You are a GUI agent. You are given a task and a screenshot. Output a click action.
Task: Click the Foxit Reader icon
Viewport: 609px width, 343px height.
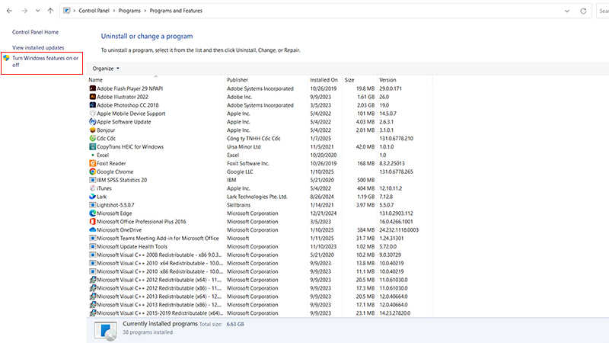click(x=92, y=163)
